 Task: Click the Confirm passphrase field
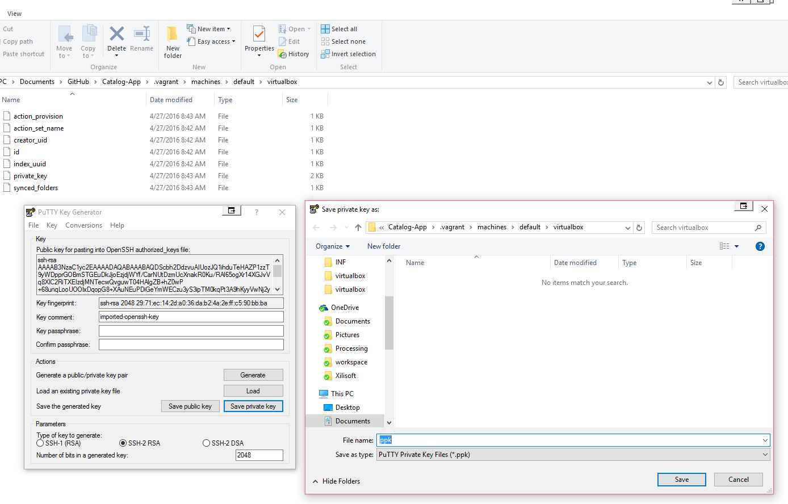pos(191,345)
